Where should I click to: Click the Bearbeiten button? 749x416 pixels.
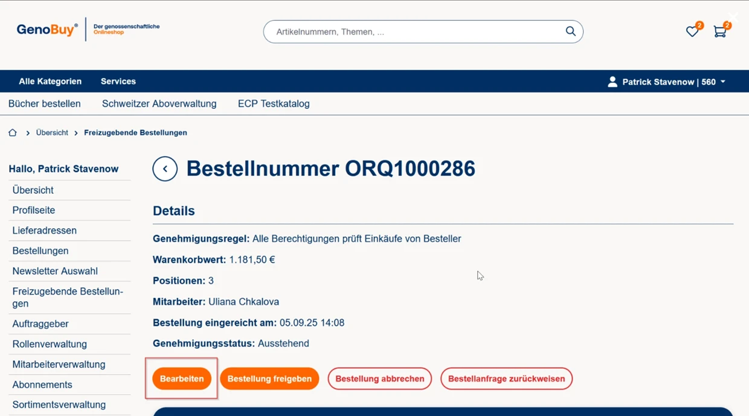click(x=182, y=379)
